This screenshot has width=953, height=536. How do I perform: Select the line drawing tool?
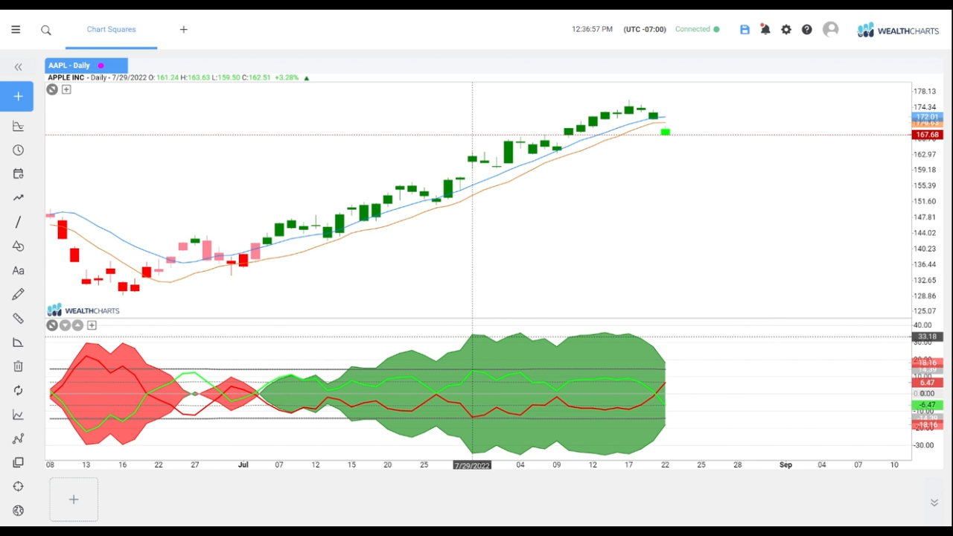click(18, 222)
